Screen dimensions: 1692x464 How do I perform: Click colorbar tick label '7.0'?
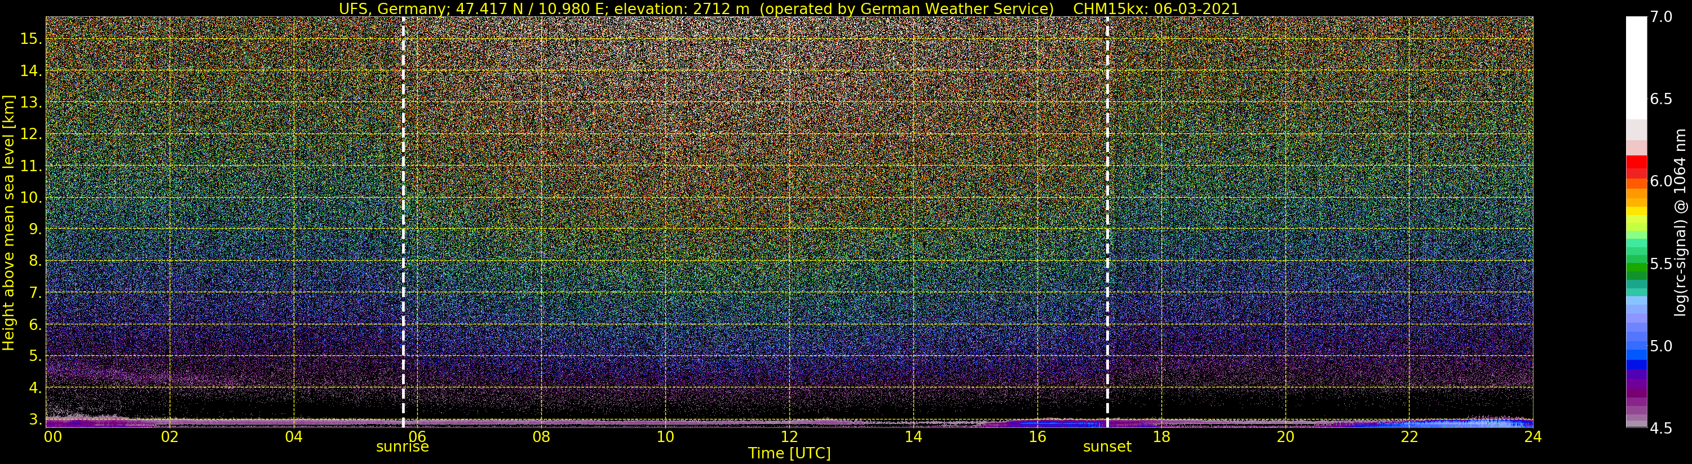coord(1660,17)
